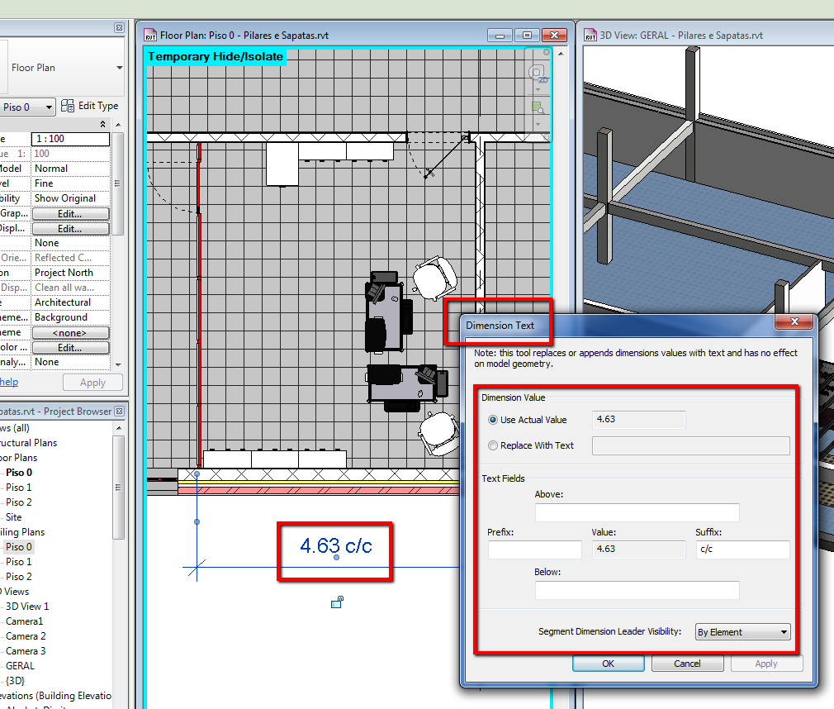This screenshot has height=709, width=834.
Task: Confirm dialog with OK button
Action: pyautogui.click(x=608, y=664)
